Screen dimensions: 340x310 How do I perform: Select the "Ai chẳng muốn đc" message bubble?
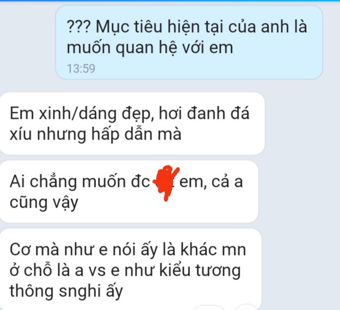point(129,191)
